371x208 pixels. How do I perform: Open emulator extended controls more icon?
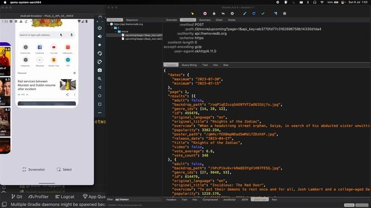tap(100, 113)
